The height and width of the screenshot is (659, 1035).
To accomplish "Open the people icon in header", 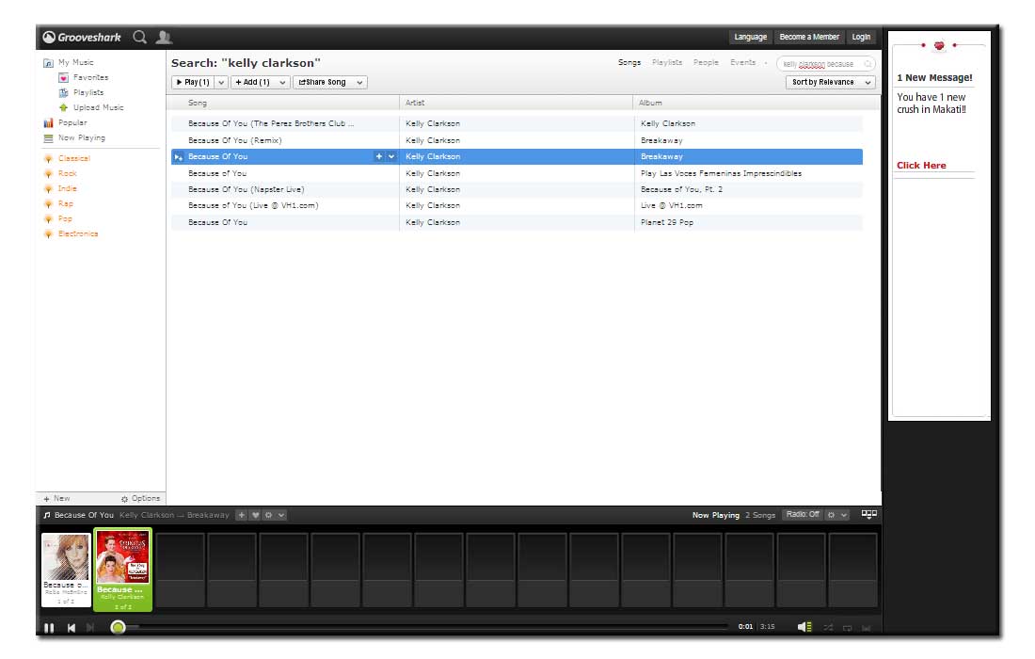I will pos(164,37).
